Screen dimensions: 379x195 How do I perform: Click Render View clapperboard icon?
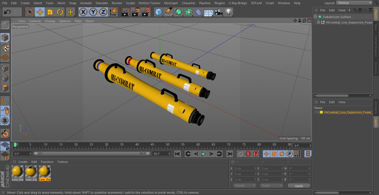point(126,12)
